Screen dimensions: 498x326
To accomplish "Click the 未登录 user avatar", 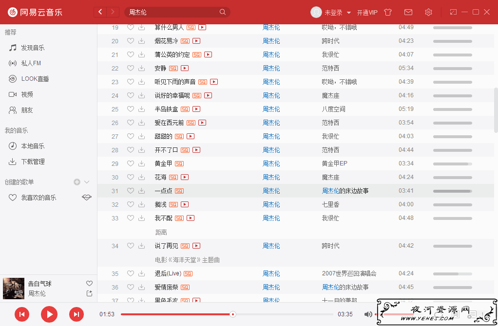I will pos(316,12).
